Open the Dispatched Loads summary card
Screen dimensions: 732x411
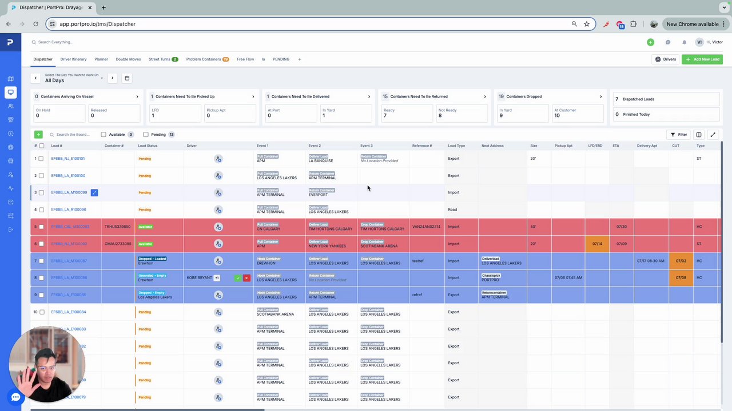click(666, 99)
